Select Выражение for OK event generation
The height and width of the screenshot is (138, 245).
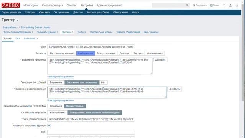56,82
